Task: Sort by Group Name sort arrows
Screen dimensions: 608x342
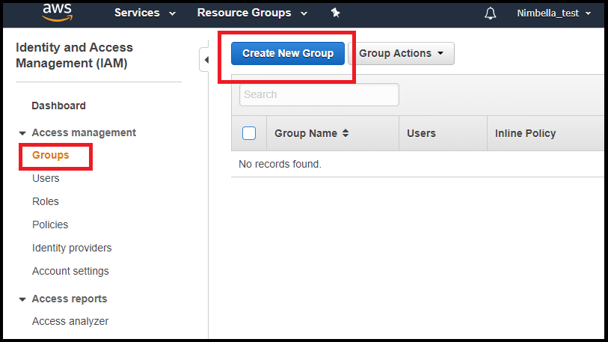Action: pyautogui.click(x=346, y=133)
